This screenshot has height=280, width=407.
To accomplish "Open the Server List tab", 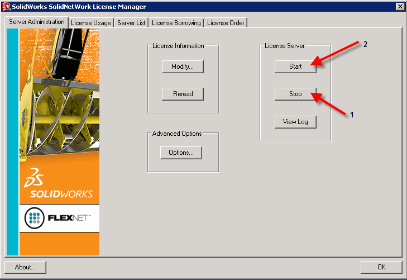I will tap(131, 23).
